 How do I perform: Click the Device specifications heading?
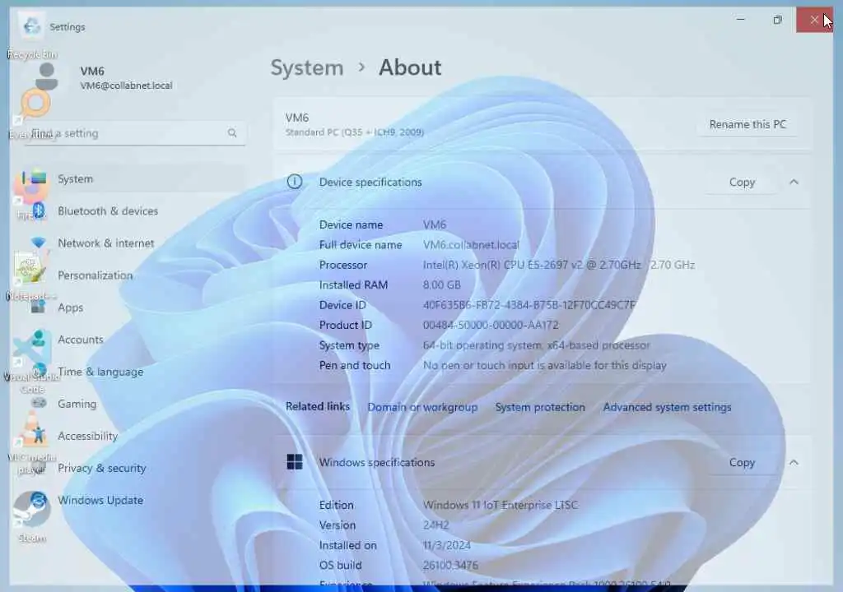point(370,182)
